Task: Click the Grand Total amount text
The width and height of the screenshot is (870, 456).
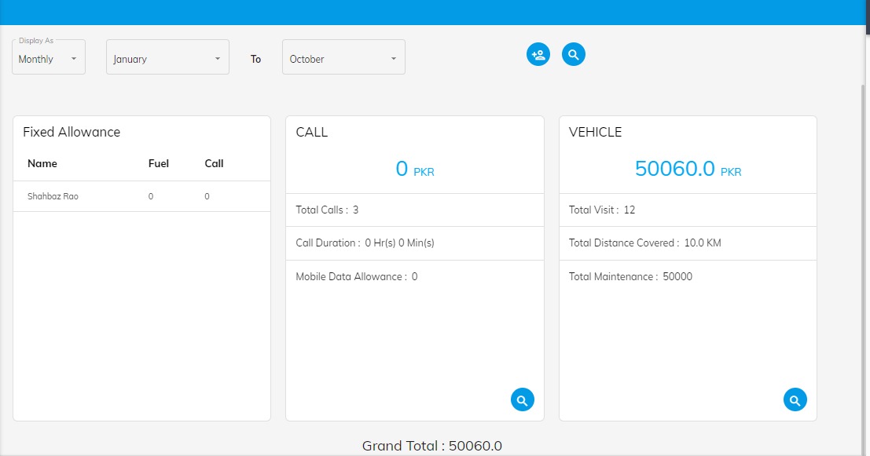Action: tap(431, 446)
